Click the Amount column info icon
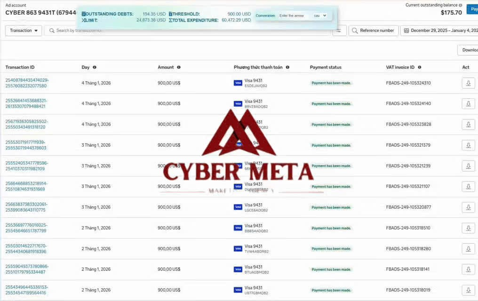Screen dimensions: 478x301 point(179,67)
